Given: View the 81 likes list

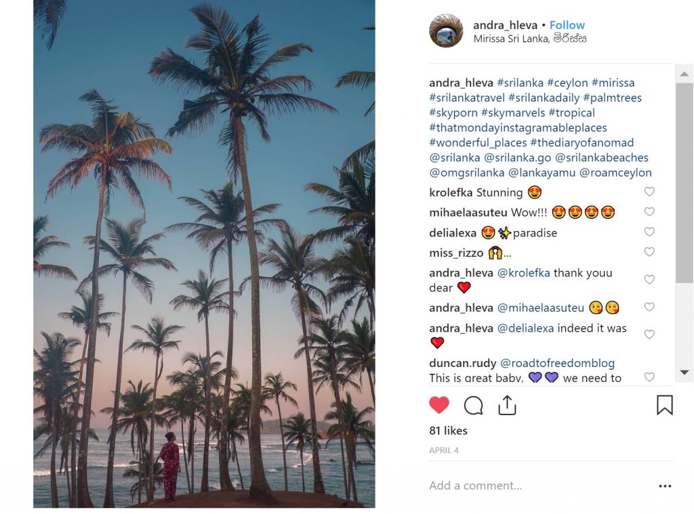Looking at the screenshot, I should pos(448,431).
